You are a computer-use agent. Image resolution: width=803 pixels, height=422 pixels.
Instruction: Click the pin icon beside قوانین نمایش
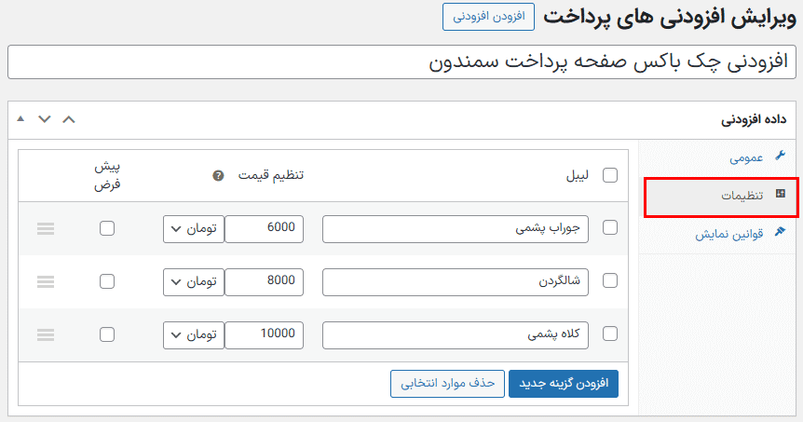[780, 231]
